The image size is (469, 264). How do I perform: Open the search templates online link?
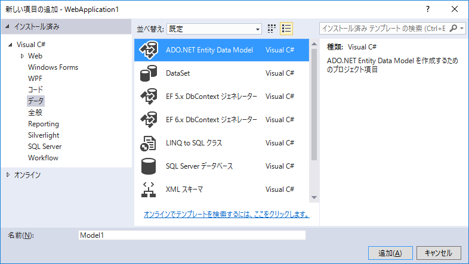(x=226, y=214)
